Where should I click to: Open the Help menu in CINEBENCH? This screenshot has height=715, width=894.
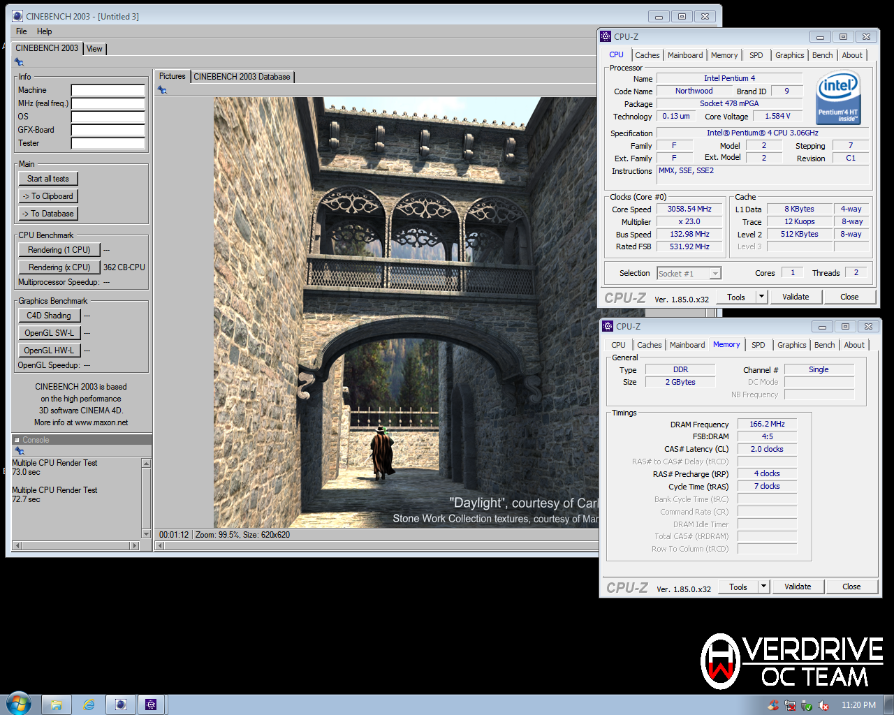coord(45,31)
